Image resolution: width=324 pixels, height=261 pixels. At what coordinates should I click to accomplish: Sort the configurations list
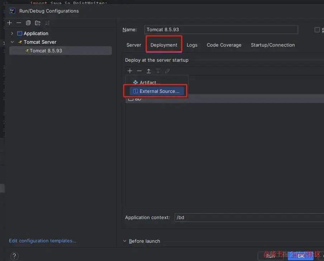coord(47,23)
